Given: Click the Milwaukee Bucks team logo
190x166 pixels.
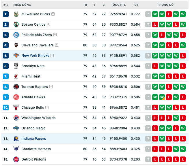Looking at the screenshot, I should 16,14.
